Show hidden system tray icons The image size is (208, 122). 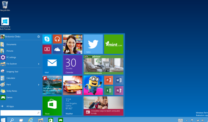coord(187,120)
